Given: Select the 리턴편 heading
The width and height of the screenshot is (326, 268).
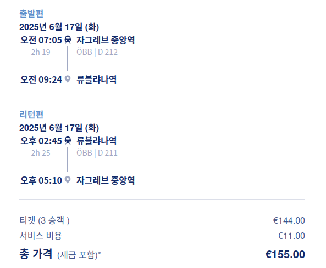Looking at the screenshot, I should click(31, 115).
